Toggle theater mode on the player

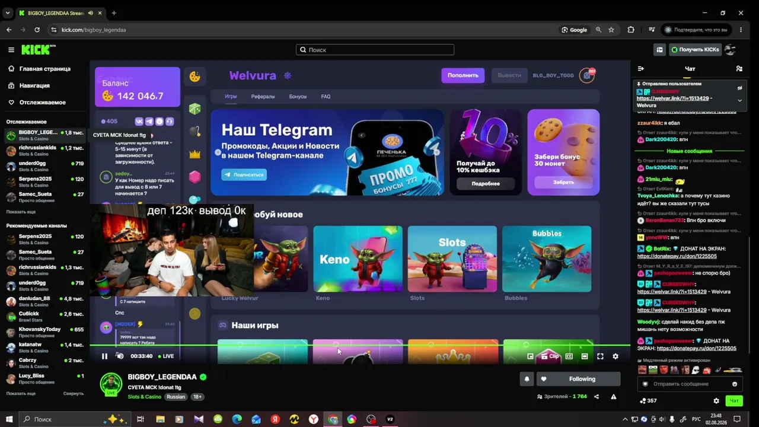tap(585, 356)
